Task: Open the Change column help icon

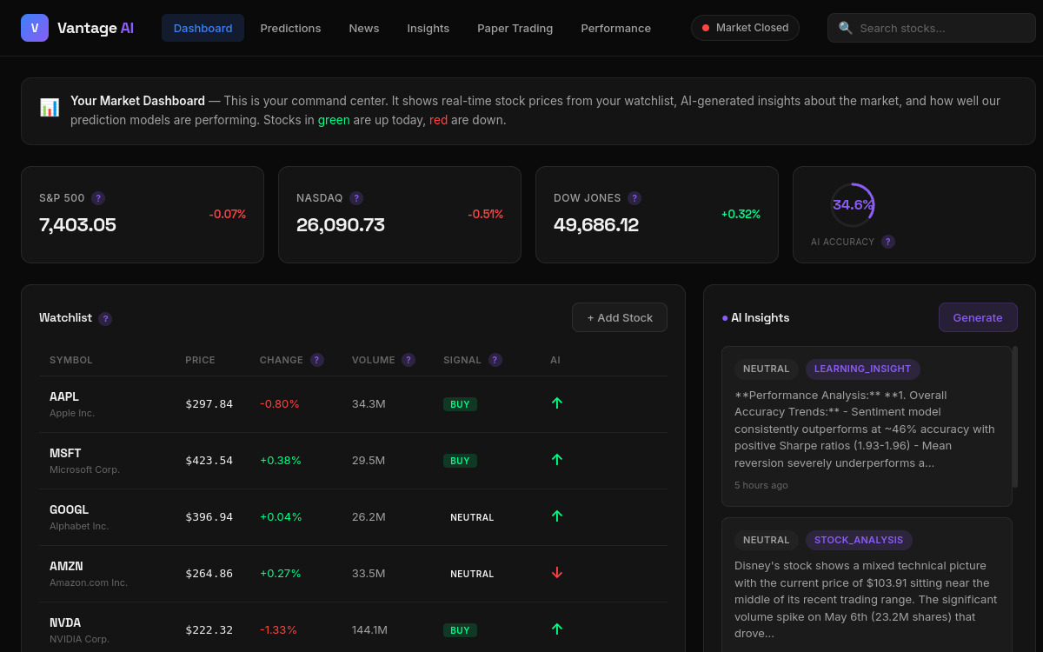Action: coord(317,360)
